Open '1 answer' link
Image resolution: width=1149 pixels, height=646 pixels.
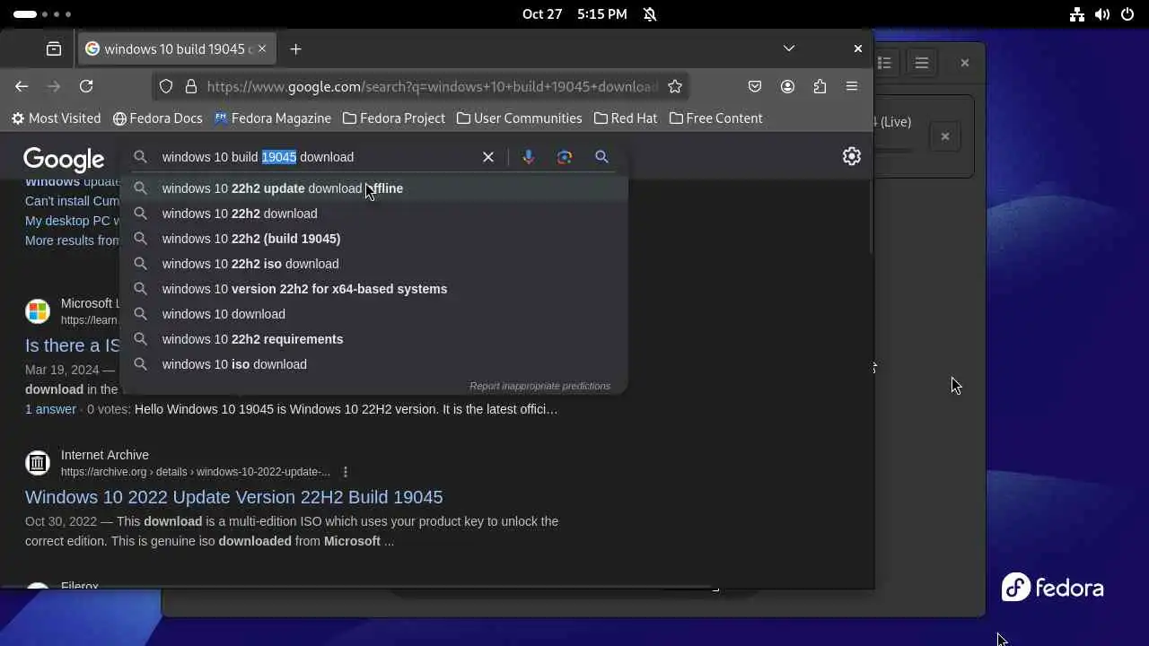point(50,409)
